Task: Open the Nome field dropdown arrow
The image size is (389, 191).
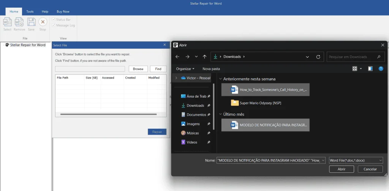Action: coord(323,160)
